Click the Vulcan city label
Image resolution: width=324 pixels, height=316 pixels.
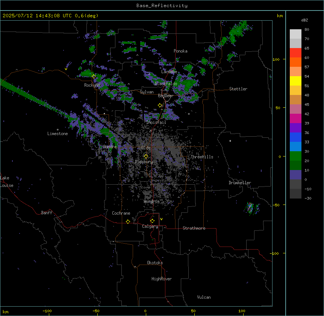point(204,297)
